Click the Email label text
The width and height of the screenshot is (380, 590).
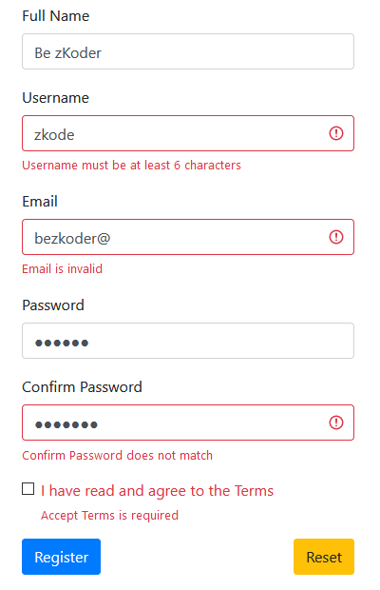coord(40,202)
